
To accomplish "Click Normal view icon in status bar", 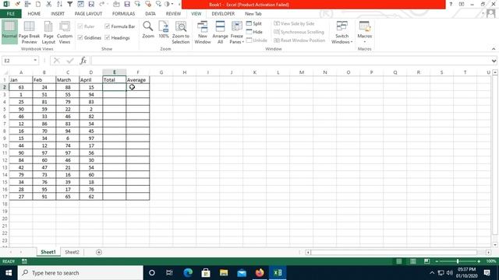I will [398, 261].
